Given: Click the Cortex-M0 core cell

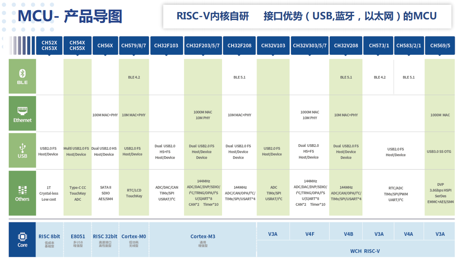Looking at the screenshot, I should (x=134, y=239).
